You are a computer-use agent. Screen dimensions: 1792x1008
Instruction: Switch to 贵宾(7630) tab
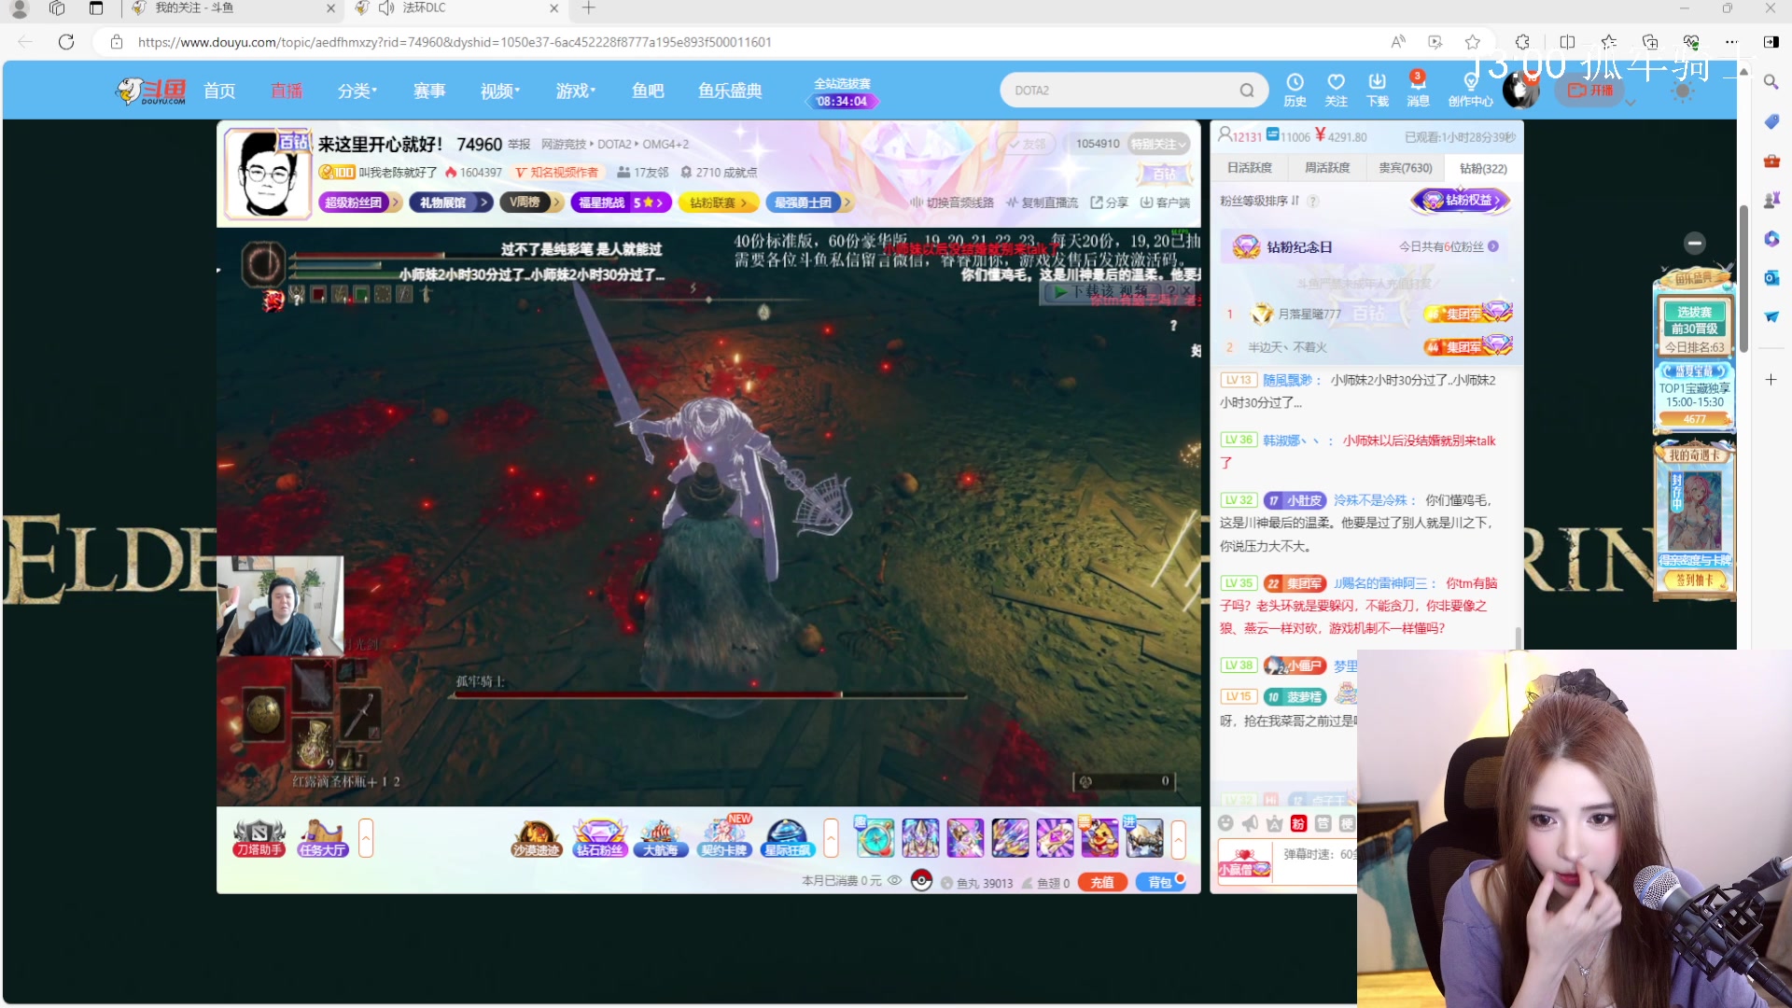click(x=1405, y=168)
